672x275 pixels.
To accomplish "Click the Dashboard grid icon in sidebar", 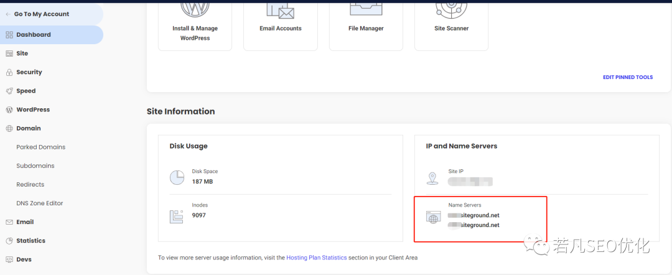I will (x=9, y=35).
